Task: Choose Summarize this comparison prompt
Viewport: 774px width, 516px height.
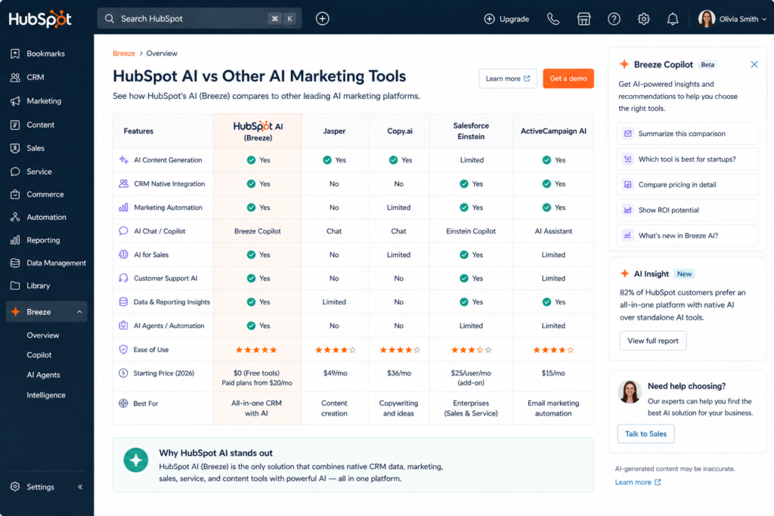Action: click(x=687, y=134)
